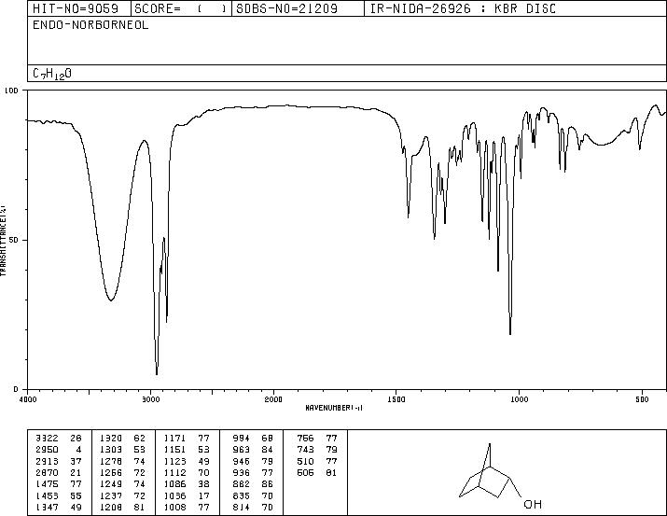The image size is (667, 516).
Task: Select peak value 1112 in the table
Action: [x=174, y=472]
